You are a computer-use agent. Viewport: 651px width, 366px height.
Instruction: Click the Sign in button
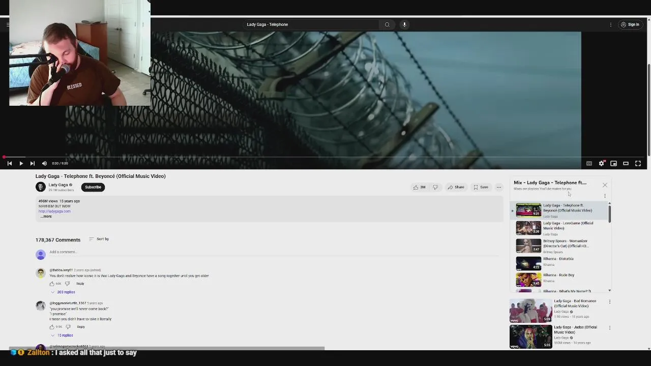tap(630, 24)
